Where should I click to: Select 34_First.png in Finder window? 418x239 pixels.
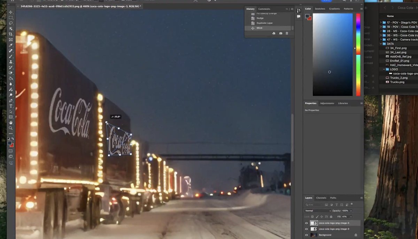click(398, 48)
